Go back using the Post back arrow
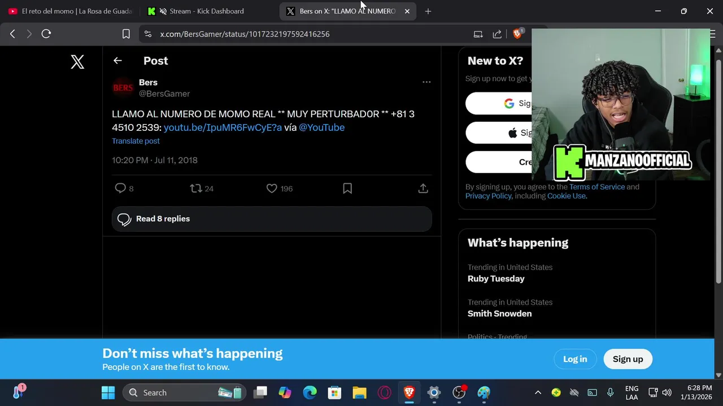 pos(117,61)
